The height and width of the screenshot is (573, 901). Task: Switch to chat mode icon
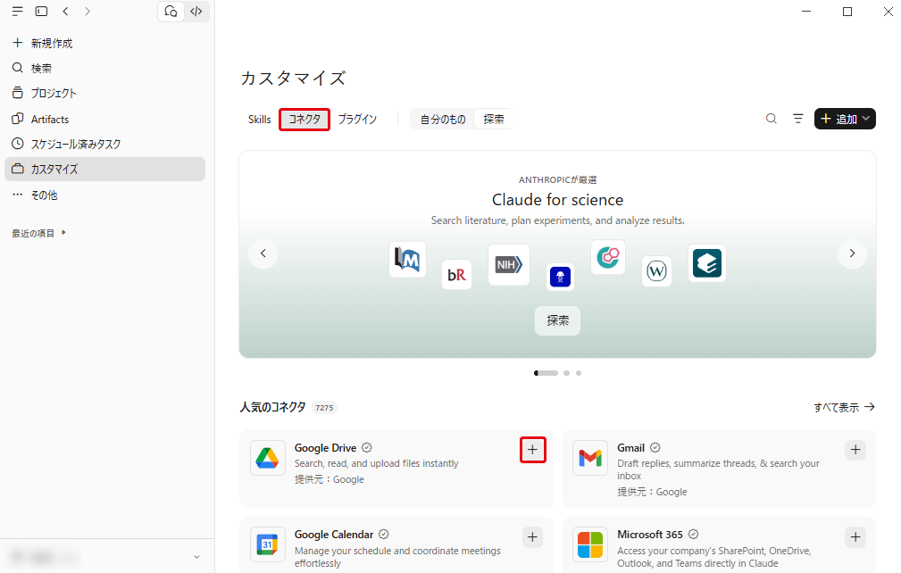point(171,12)
